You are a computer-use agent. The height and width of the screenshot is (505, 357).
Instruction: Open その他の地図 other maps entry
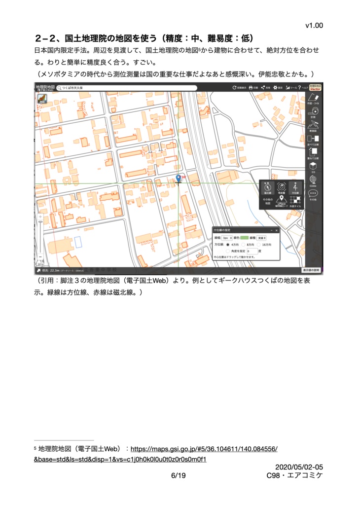(268, 201)
